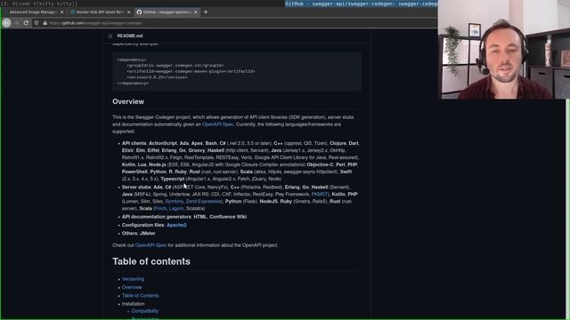Viewport: 570px width, 320px height.
Task: Open the OpenAPI-Spec link after Check out
Action: click(151, 245)
